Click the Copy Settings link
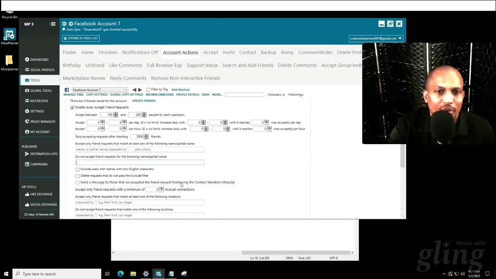 coord(97,95)
